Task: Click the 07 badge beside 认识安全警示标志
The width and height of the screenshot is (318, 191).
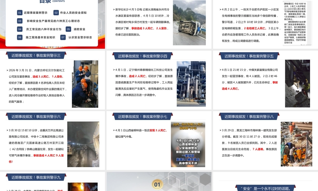Action: 63,37
